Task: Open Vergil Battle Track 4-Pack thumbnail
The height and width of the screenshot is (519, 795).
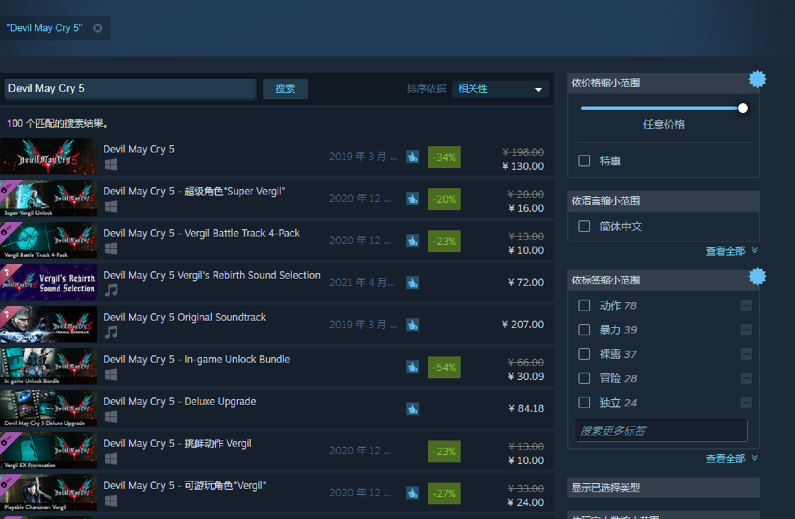Action: click(x=48, y=240)
